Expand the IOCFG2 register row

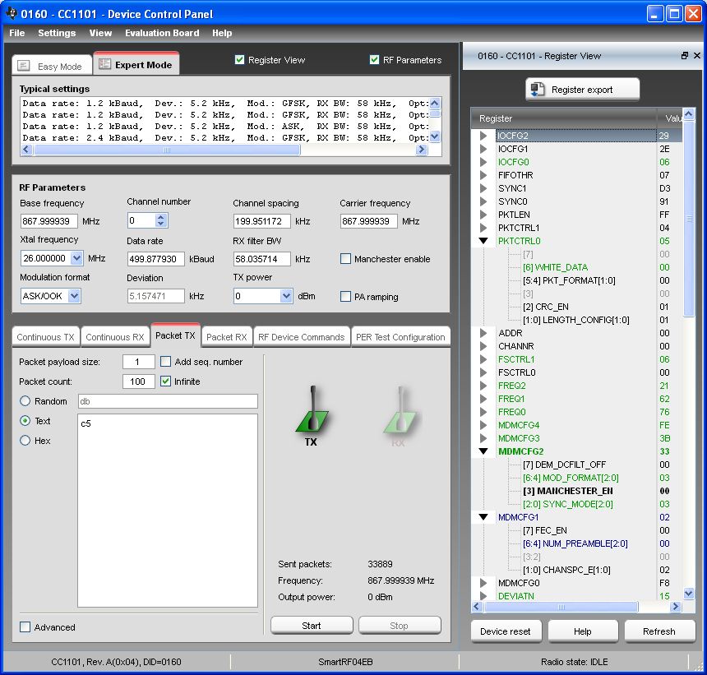(x=483, y=136)
